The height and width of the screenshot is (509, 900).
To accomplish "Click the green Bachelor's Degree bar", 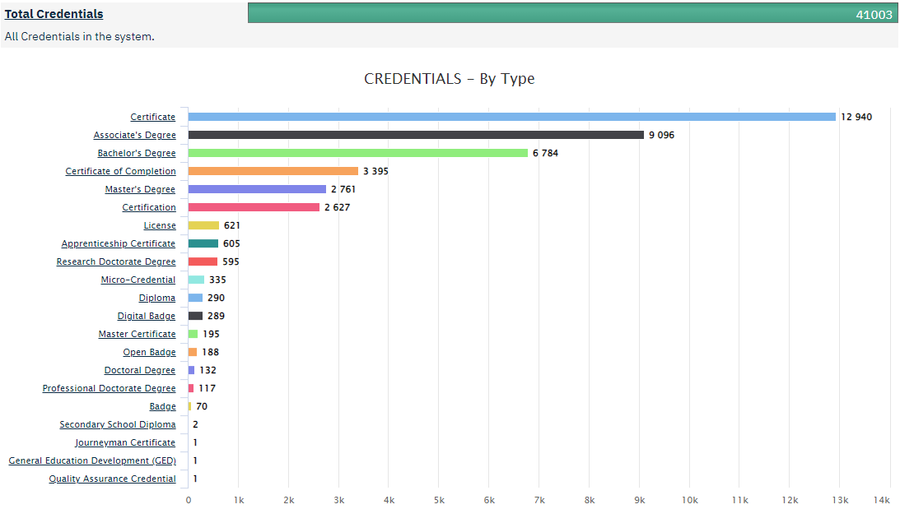I will 354,152.
